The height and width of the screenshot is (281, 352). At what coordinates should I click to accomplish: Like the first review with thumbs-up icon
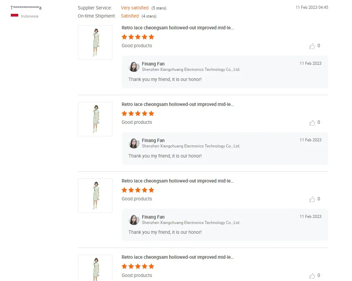click(312, 46)
